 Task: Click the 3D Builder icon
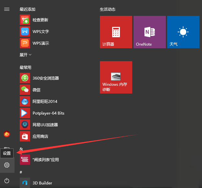click(25, 183)
